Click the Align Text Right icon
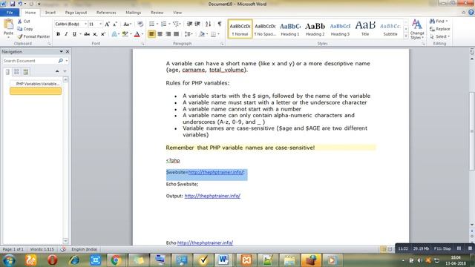 pyautogui.click(x=168, y=34)
